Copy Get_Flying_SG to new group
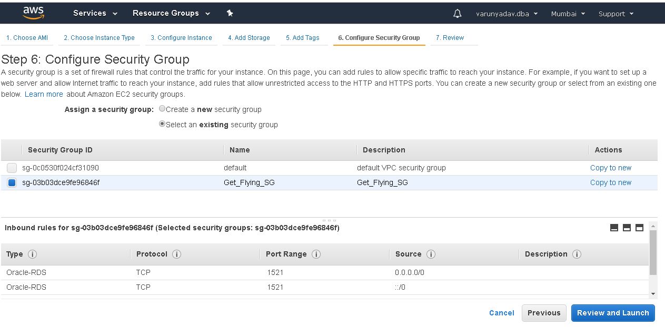 point(611,182)
